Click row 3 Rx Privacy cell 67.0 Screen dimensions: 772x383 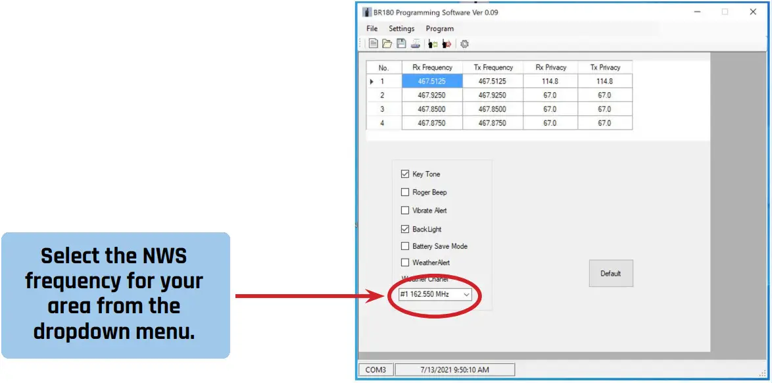point(550,109)
